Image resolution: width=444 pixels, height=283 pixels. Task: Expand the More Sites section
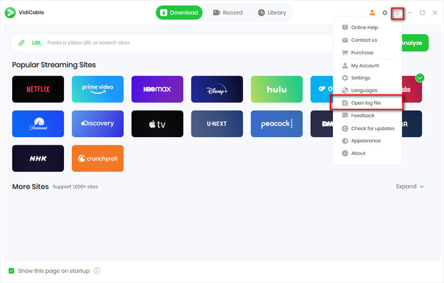click(410, 187)
